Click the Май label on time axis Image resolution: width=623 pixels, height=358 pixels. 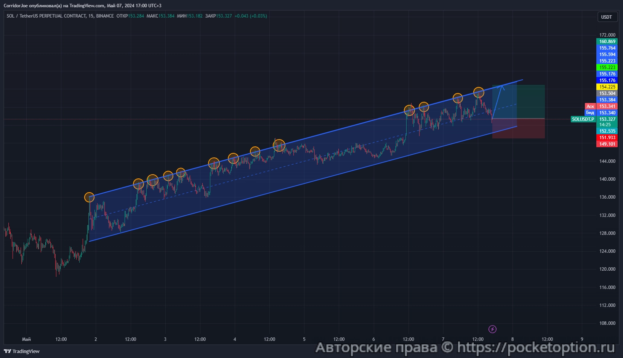point(26,339)
